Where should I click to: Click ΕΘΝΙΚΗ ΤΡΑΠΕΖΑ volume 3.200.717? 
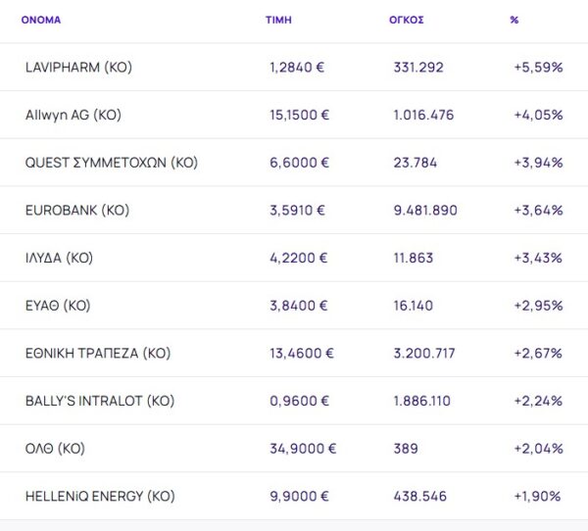pos(423,353)
